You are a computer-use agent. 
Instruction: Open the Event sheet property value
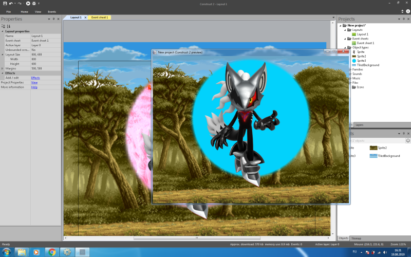point(46,41)
